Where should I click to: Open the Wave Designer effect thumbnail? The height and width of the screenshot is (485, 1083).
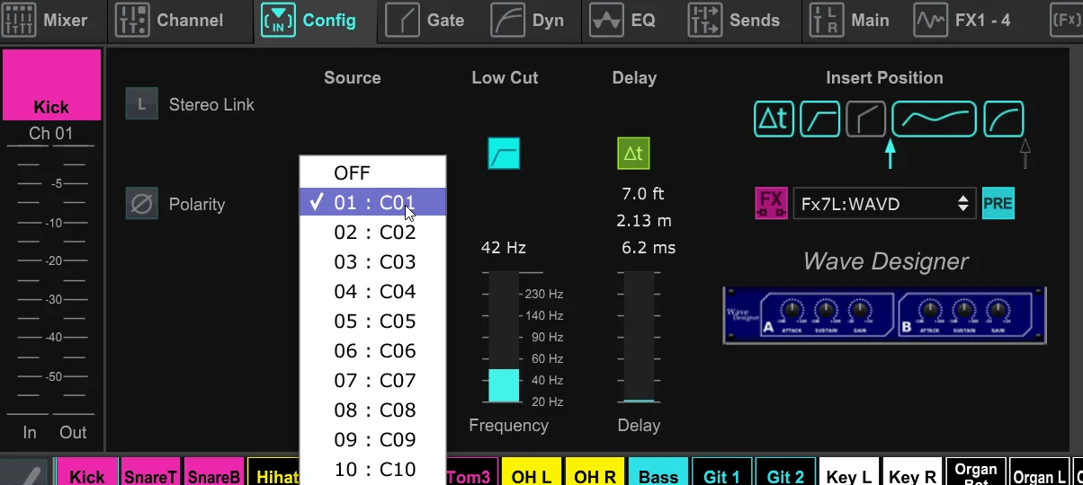[884, 315]
